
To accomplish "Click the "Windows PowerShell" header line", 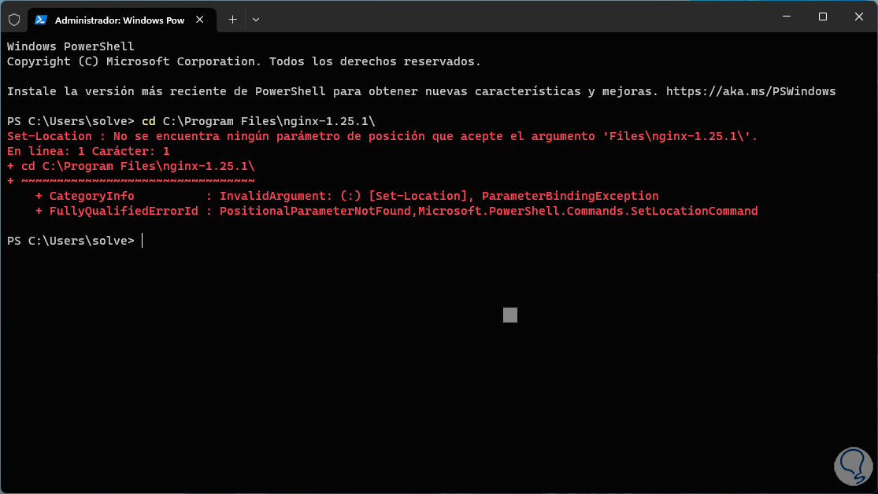I will click(71, 46).
